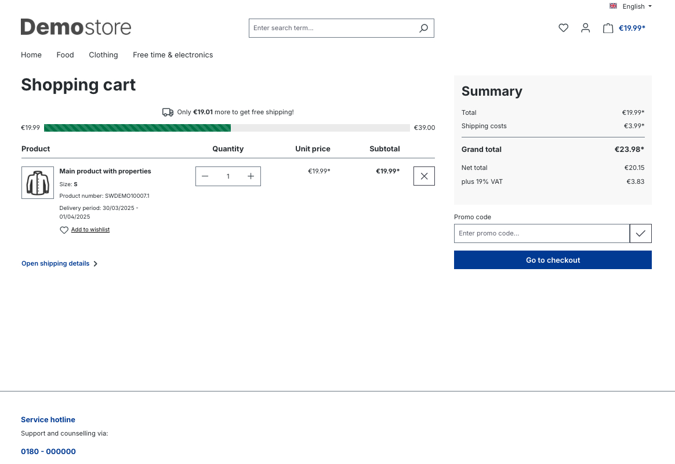Open the Clothing category
This screenshot has width=675, height=464.
(x=103, y=55)
